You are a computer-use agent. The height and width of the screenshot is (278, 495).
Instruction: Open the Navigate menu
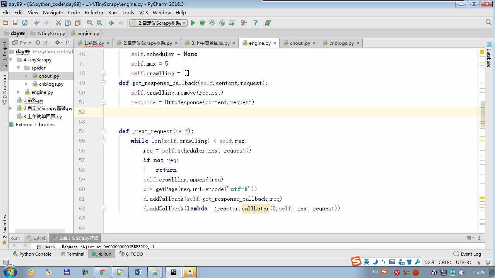pyautogui.click(x=53, y=12)
